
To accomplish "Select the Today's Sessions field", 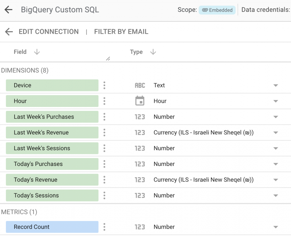I will pyautogui.click(x=52, y=196).
